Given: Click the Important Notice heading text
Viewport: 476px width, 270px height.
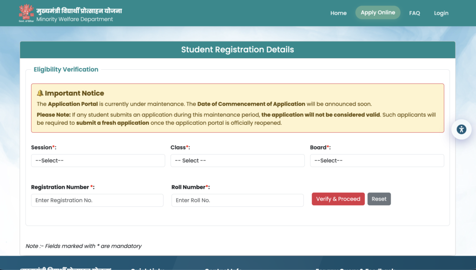Looking at the screenshot, I should [x=74, y=93].
